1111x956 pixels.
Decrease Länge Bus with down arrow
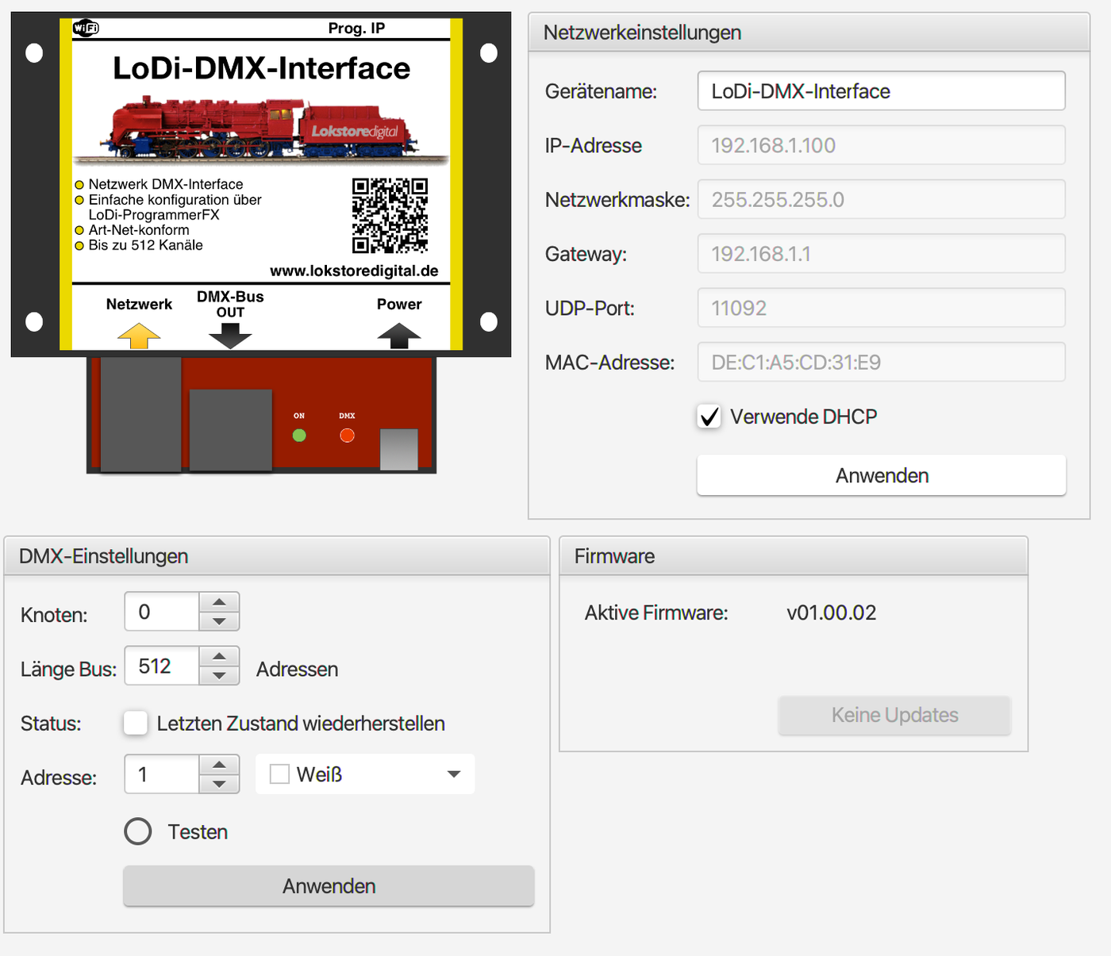(219, 676)
